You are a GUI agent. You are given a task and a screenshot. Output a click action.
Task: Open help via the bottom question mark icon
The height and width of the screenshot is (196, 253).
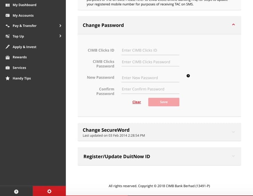(x=16, y=192)
